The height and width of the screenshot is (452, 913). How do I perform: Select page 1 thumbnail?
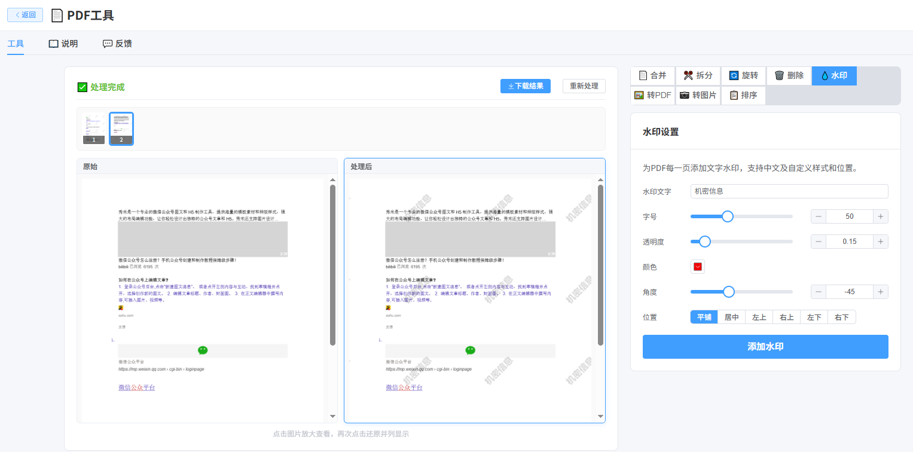(94, 129)
